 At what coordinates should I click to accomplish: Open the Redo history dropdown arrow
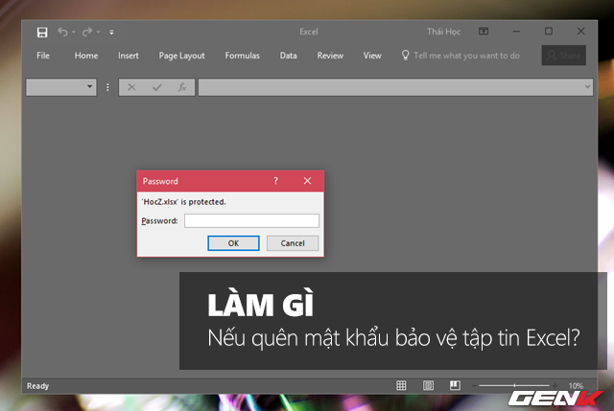tap(98, 32)
